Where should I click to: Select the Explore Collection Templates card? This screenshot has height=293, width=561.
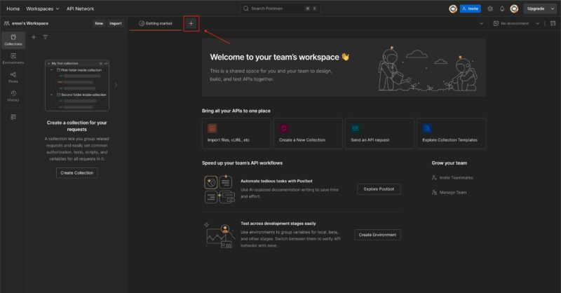tap(451, 133)
